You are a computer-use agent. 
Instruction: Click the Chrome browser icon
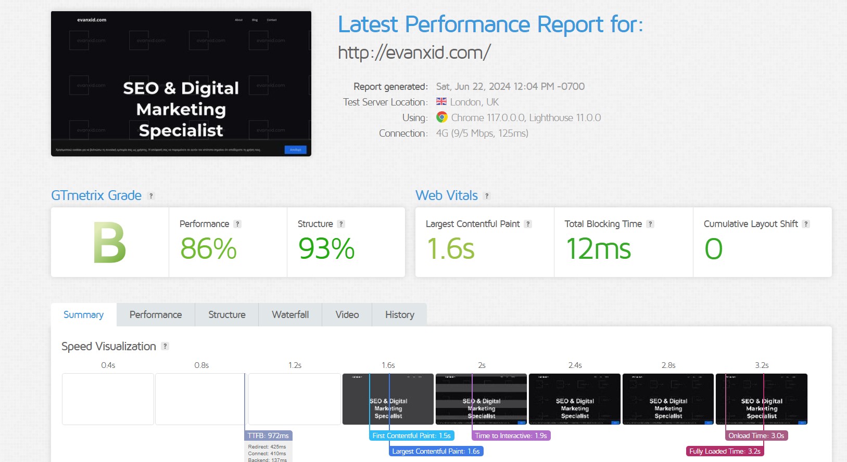pos(442,117)
